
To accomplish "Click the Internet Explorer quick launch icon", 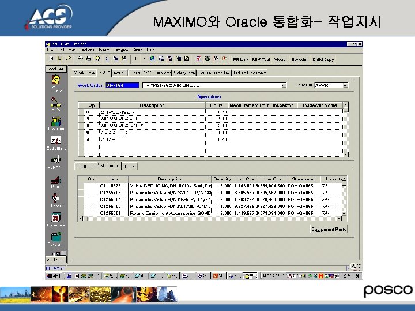I will coord(69,276).
